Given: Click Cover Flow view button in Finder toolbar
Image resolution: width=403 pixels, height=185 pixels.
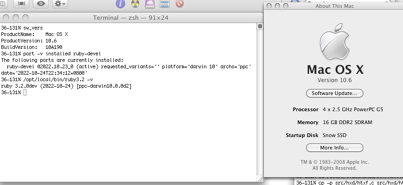Looking at the screenshot, I should coord(21,4).
